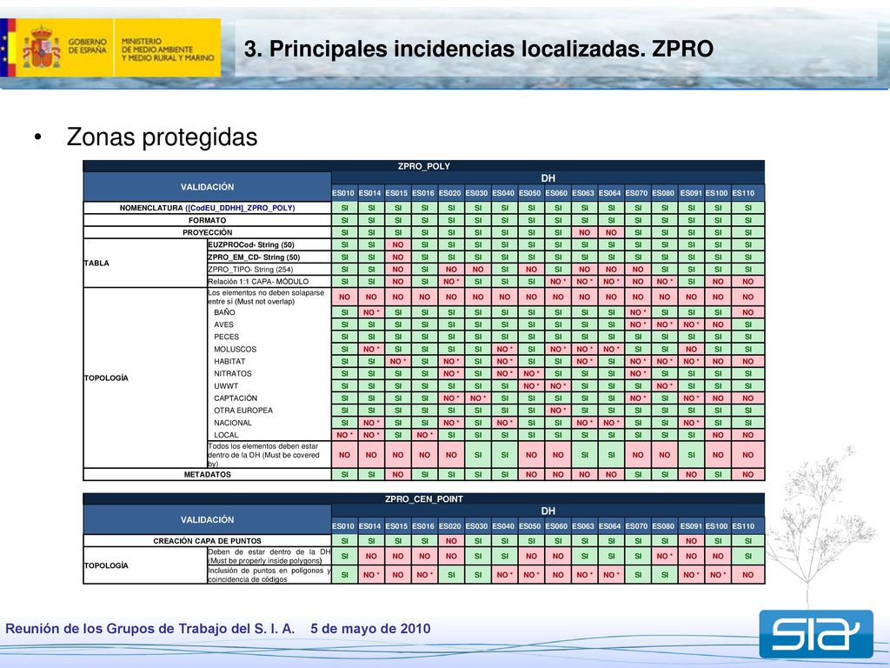Click the "MOLUSCOS" row label
Viewport: 890px width, 668px height.
pos(235,350)
